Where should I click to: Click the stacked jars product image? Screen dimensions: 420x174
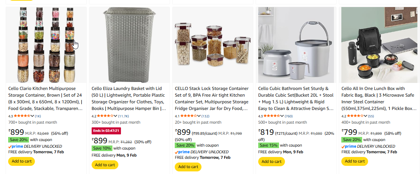(x=46, y=45)
